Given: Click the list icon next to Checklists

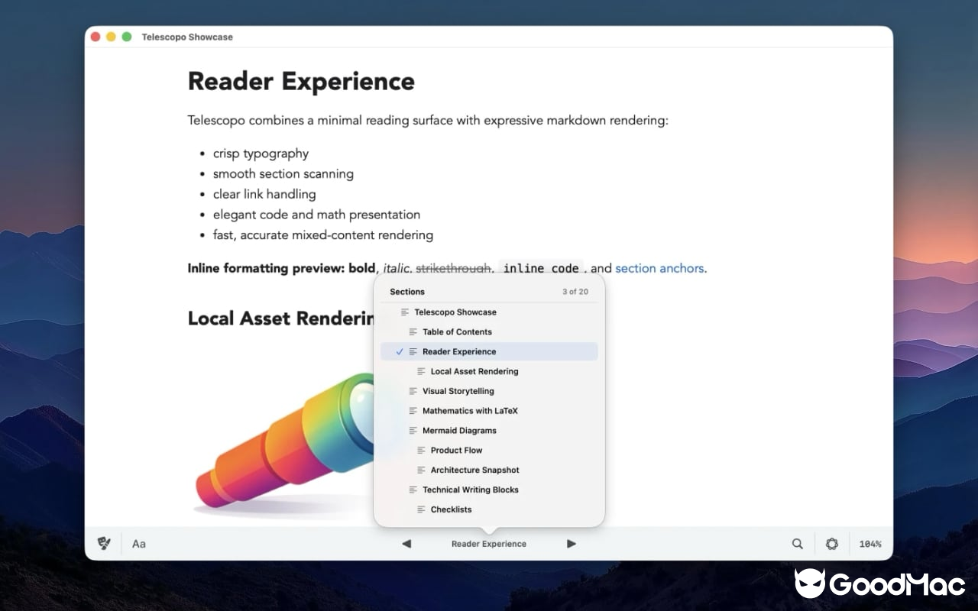Looking at the screenshot, I should (421, 509).
